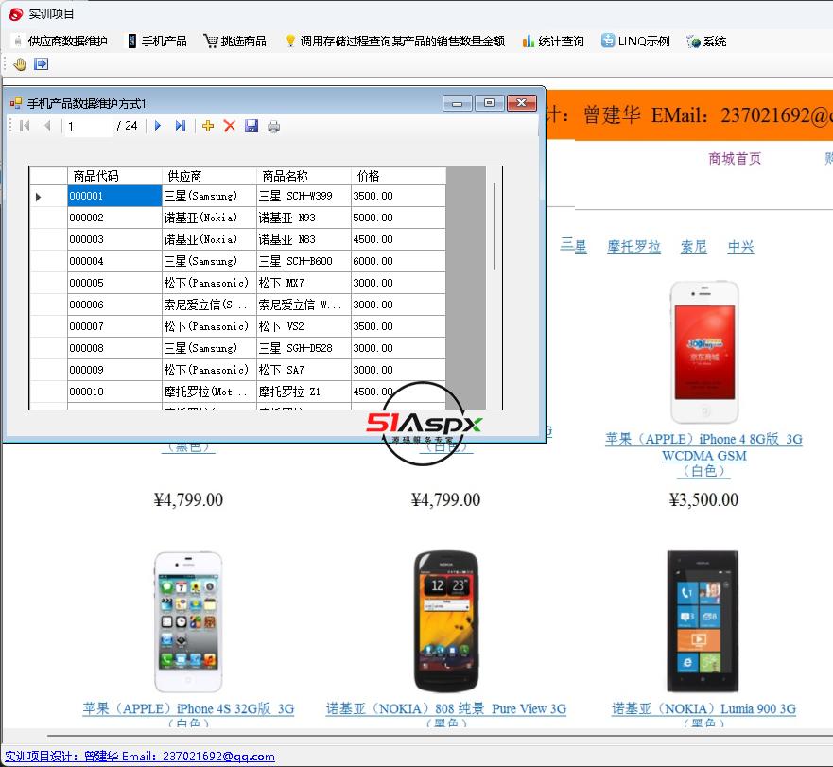Select the current row arrow header for 000001

[48, 196]
